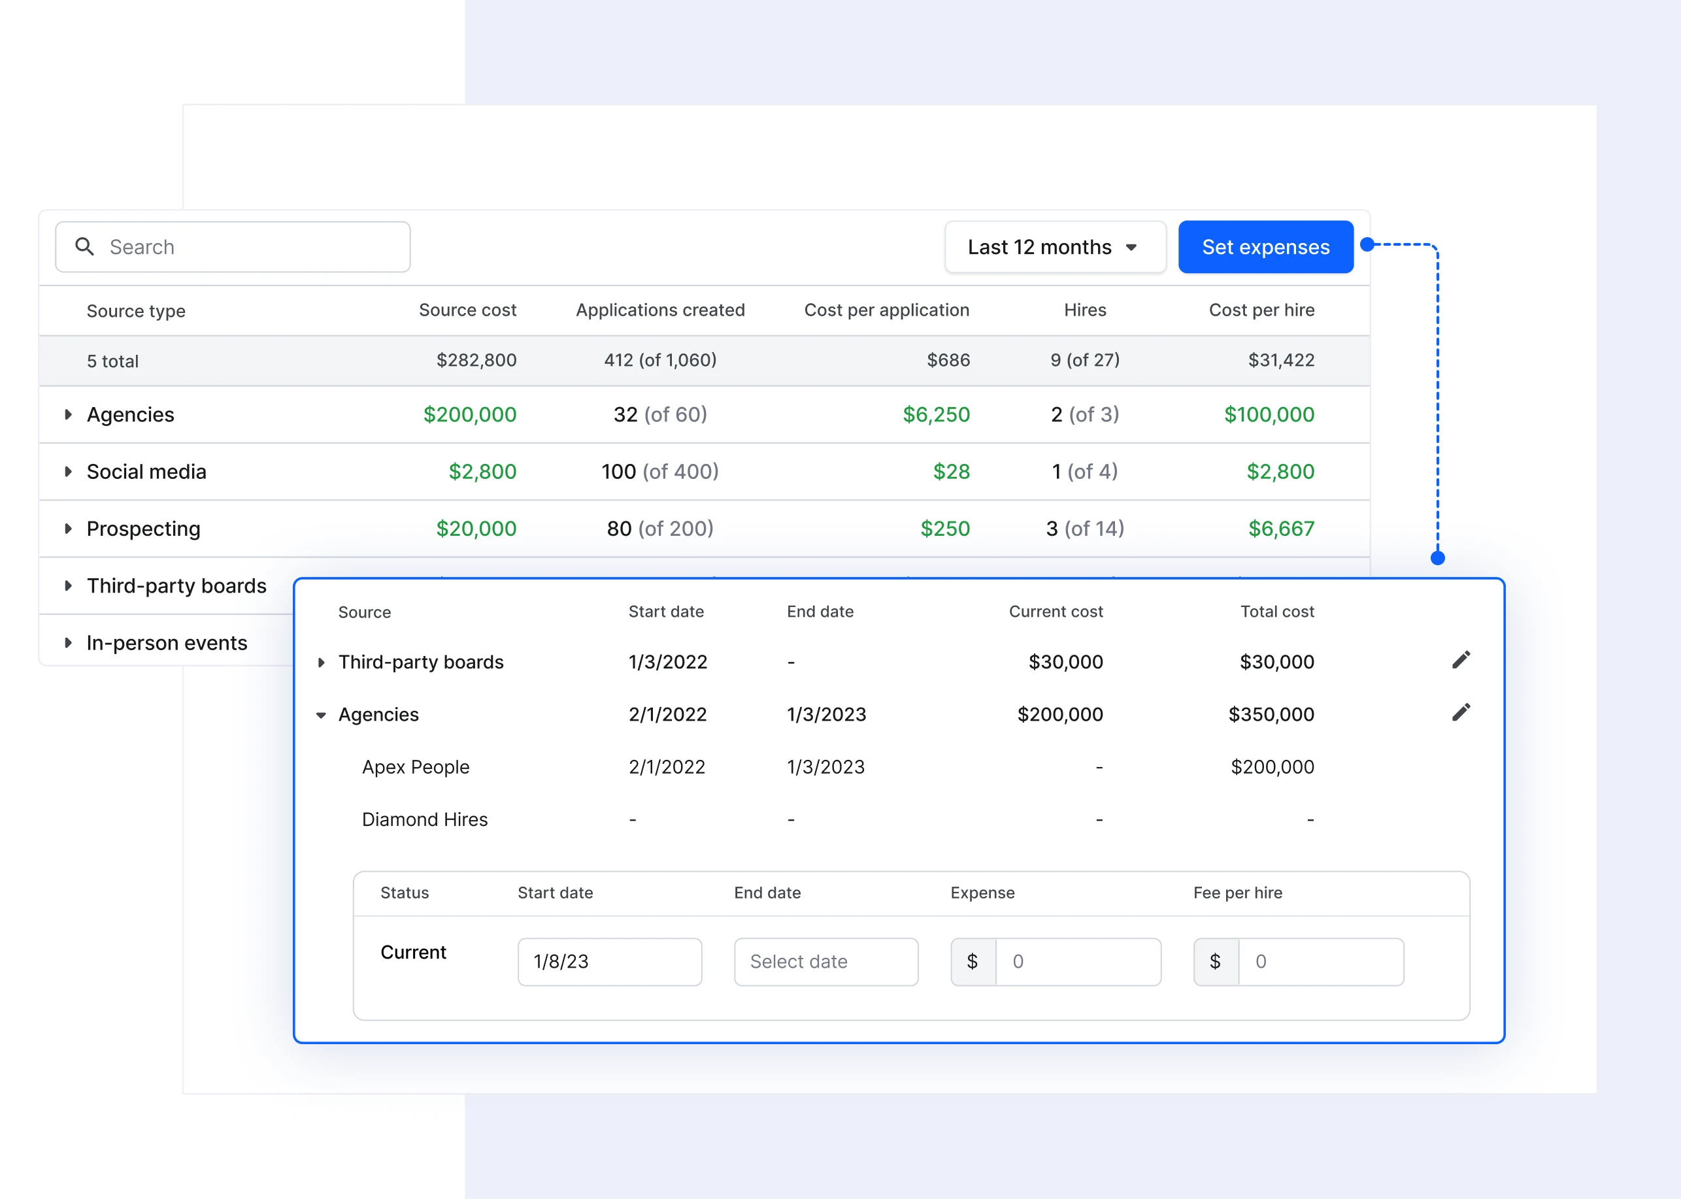This screenshot has width=1681, height=1199.
Task: Expand Third-party boards in the expenses panel
Action: point(322,661)
